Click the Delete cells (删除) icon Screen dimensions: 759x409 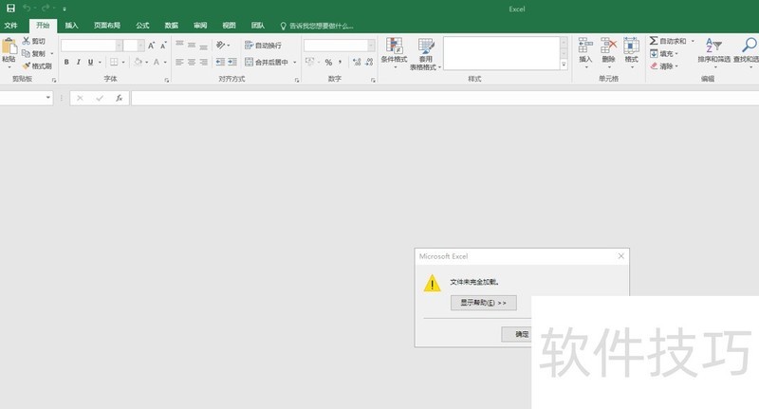pos(608,47)
